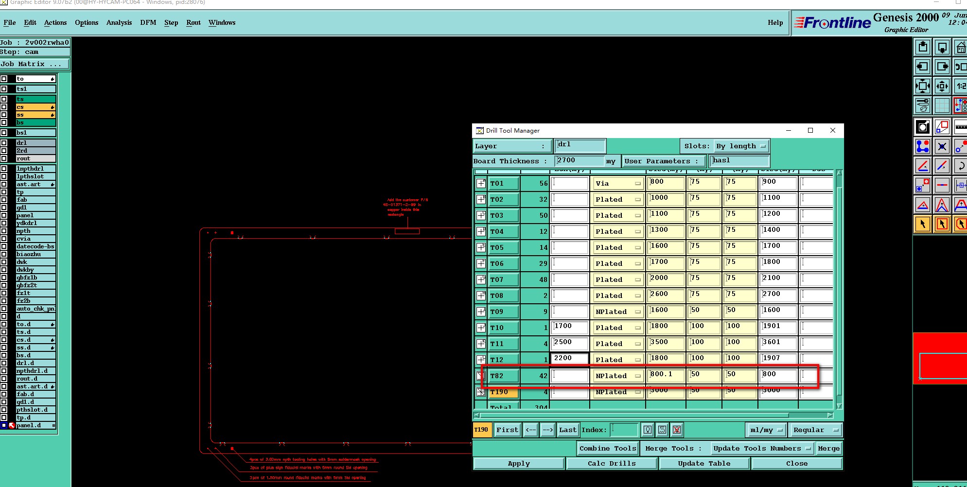The image size is (967, 487).
Task: Toggle the checkbox for layer 'ts1'
Action: click(4, 89)
